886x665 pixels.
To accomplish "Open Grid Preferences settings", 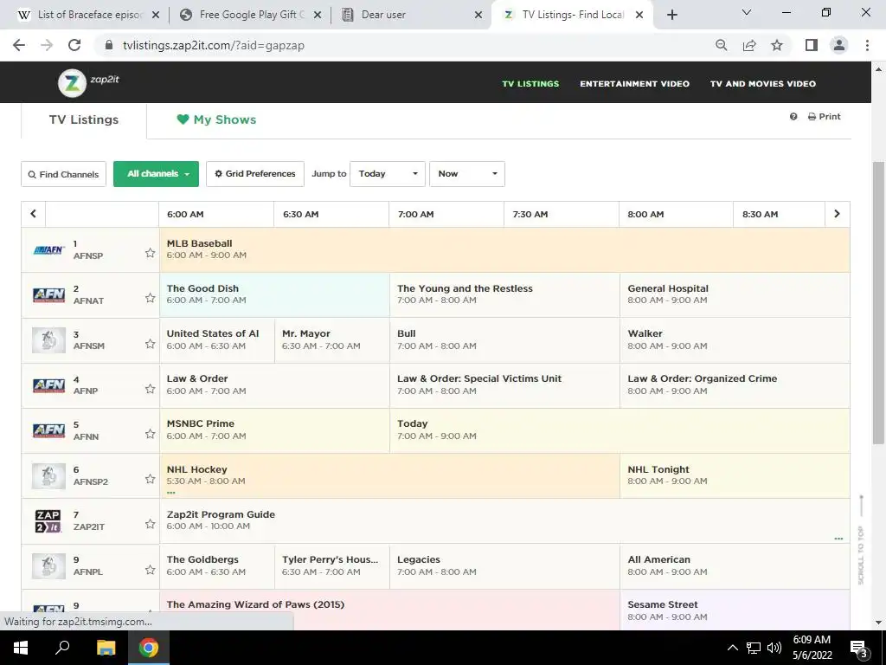I will pyautogui.click(x=255, y=173).
